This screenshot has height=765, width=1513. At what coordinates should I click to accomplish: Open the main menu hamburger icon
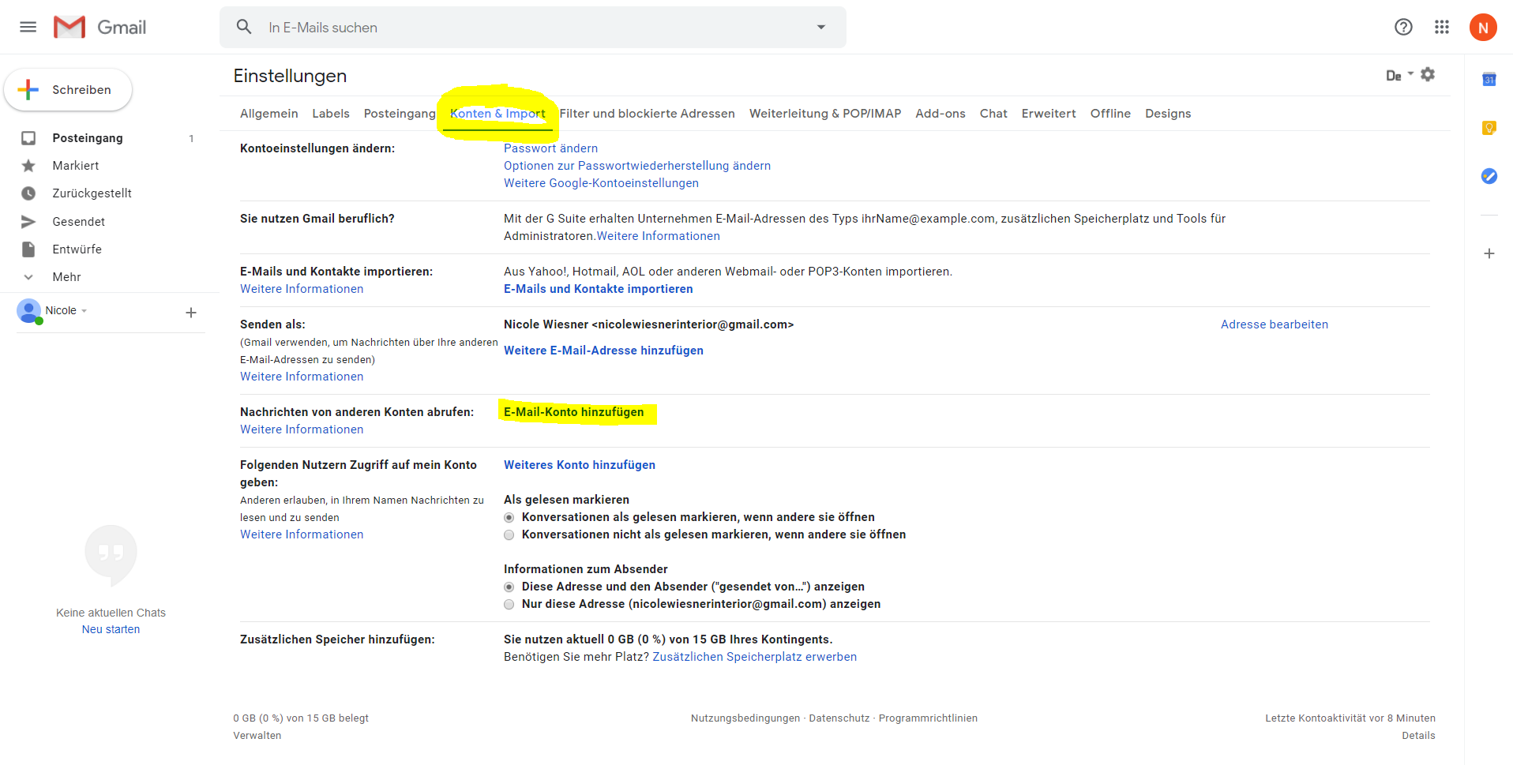click(x=28, y=28)
